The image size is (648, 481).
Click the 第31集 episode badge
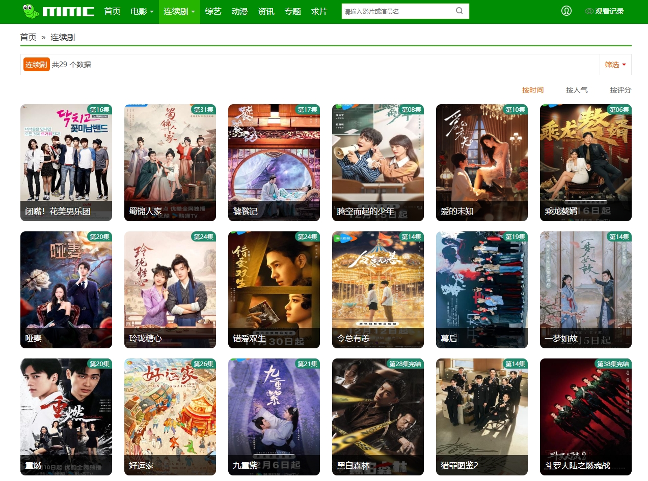click(203, 109)
